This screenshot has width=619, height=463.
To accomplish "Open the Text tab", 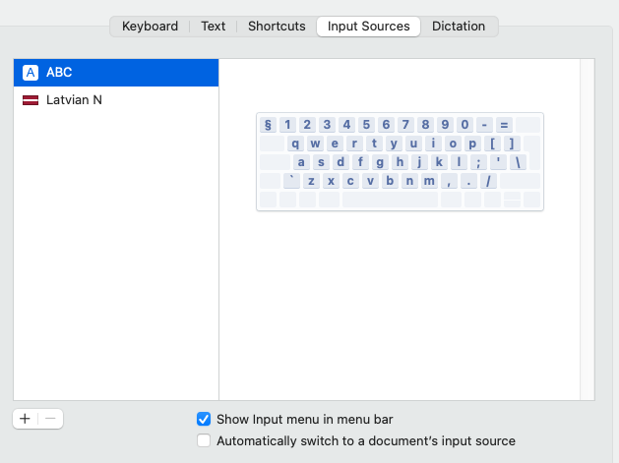I will tap(214, 27).
